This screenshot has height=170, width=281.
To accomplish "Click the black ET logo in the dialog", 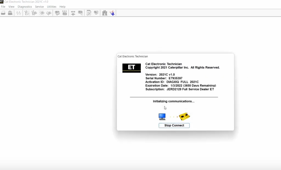I will (132, 68).
